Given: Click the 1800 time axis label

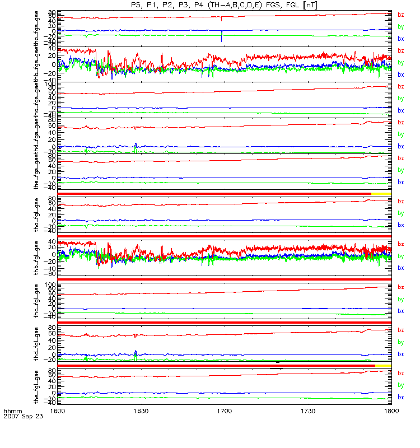Looking at the screenshot, I should click(391, 411).
